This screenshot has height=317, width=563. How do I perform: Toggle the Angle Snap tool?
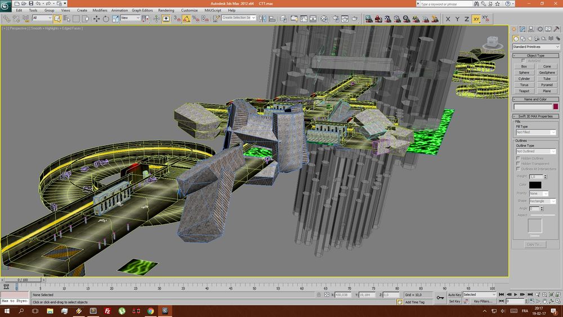click(x=186, y=19)
